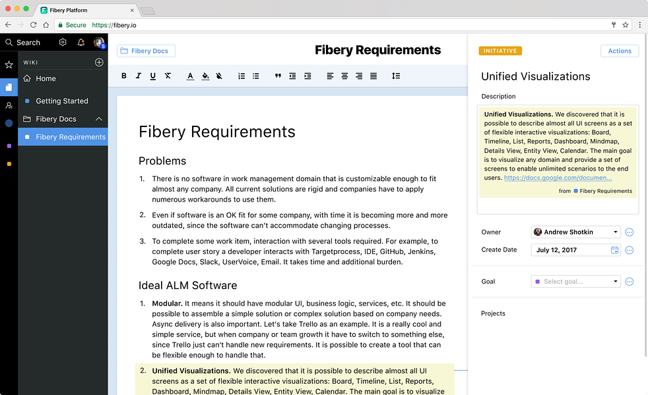Select the Fibery Requirements page in the sidebar
Screen dimensions: 648x395
tap(63, 137)
